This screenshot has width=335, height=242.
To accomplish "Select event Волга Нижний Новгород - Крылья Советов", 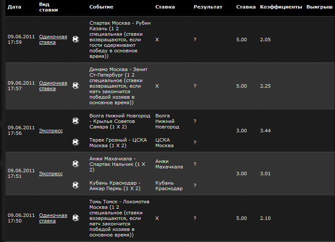I will point(120,121).
